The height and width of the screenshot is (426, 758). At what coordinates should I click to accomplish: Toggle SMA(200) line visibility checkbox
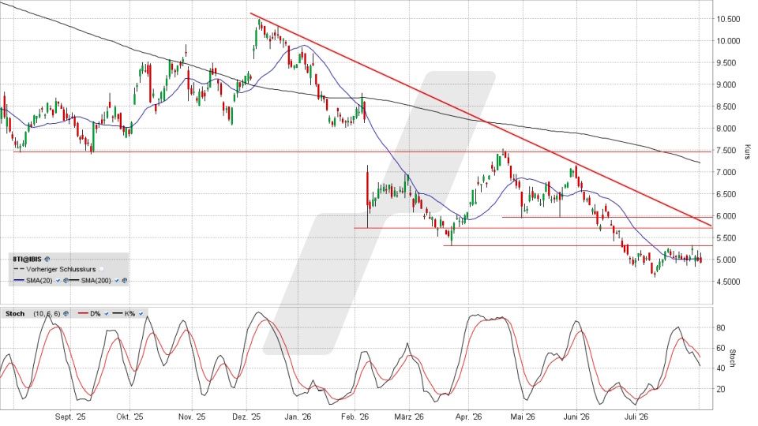(x=117, y=280)
